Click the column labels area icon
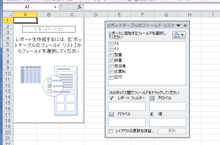 tap(152, 98)
